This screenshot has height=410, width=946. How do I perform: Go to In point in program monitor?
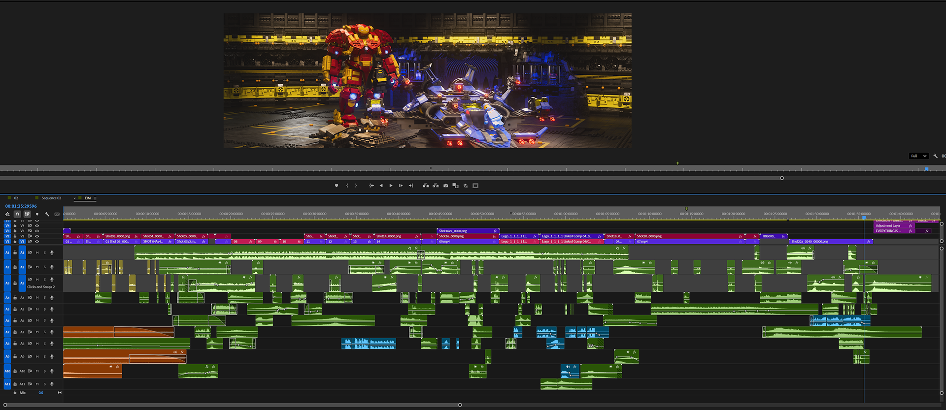pyautogui.click(x=372, y=186)
